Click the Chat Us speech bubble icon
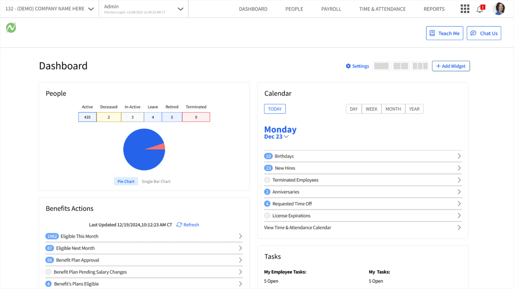514x289 pixels. 473,33
